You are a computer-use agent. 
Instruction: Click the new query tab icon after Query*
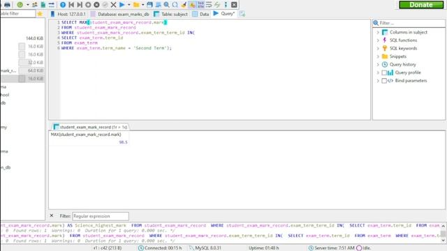pyautogui.click(x=242, y=14)
